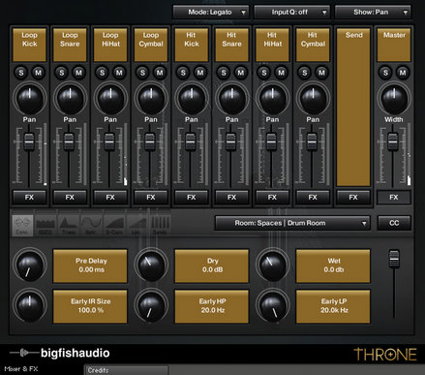The width and height of the screenshot is (425, 375).
Task: Click the Hit Cymbal volume fader
Action: point(312,141)
